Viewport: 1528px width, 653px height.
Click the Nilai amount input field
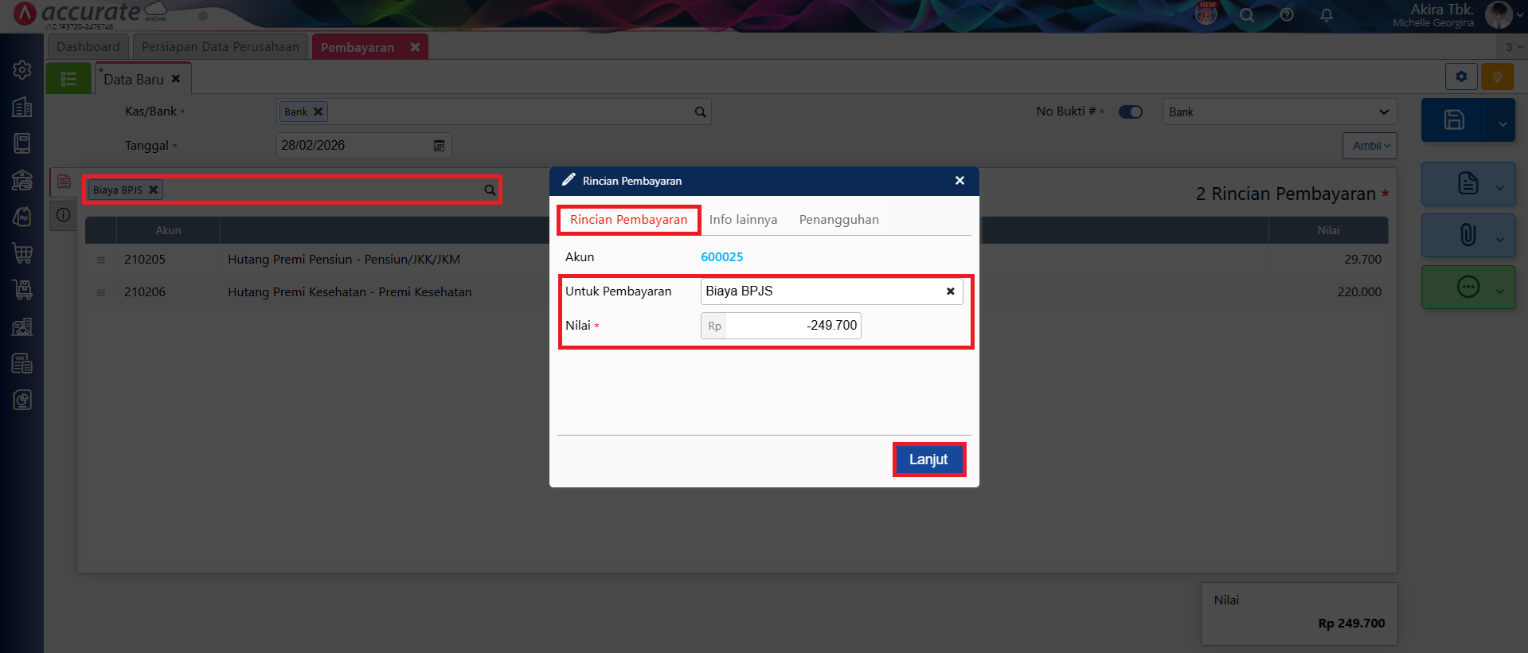click(791, 326)
